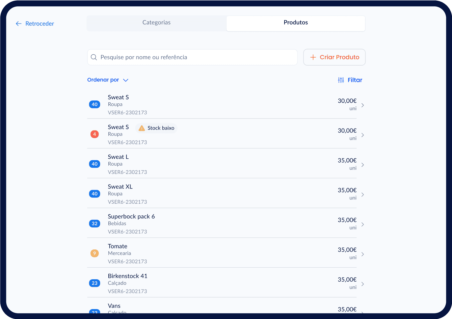Screen dimensions: 452x319
Task: Select the Produtos tab
Action: tap(296, 23)
